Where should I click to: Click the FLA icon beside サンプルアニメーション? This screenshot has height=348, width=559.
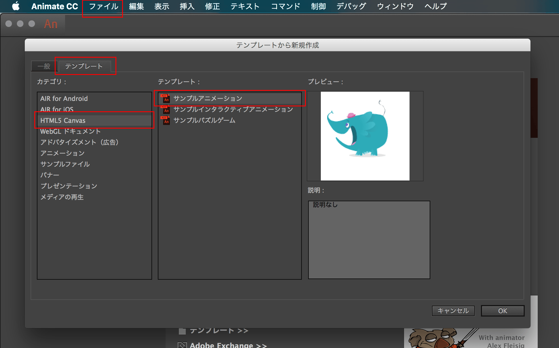click(165, 98)
